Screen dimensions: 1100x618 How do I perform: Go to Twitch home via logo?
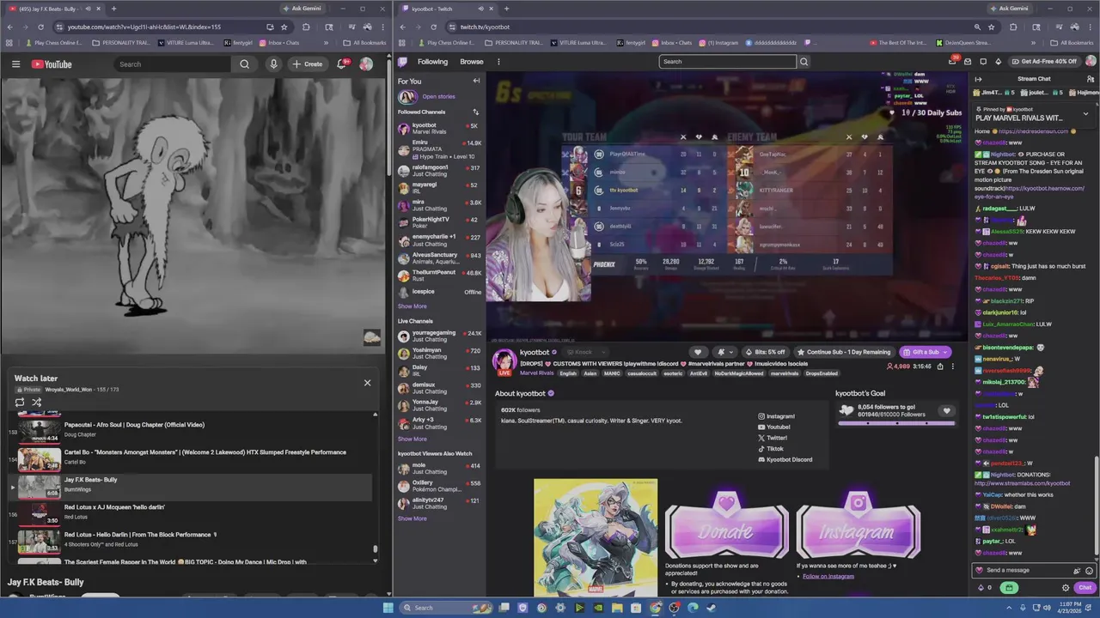coord(402,62)
